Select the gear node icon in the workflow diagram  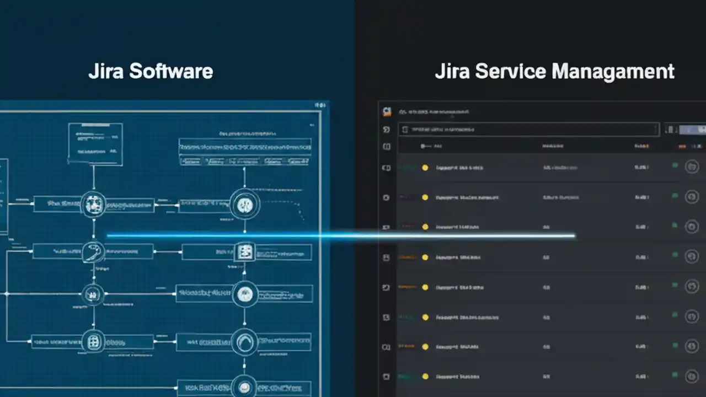(x=94, y=204)
